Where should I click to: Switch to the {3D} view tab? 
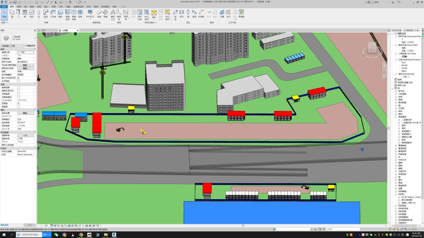(x=43, y=30)
